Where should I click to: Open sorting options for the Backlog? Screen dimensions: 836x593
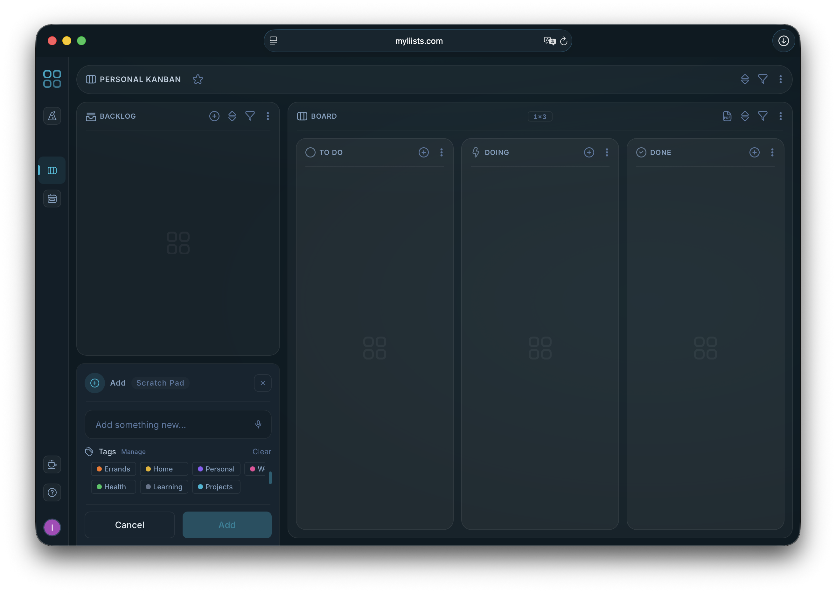coord(232,116)
